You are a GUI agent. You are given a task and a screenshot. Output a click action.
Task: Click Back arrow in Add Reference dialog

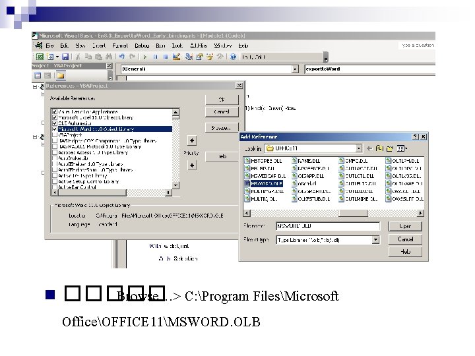(369, 148)
